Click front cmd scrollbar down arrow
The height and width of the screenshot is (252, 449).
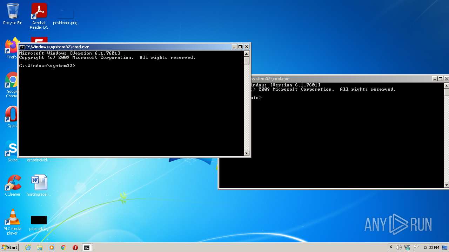pos(246,153)
